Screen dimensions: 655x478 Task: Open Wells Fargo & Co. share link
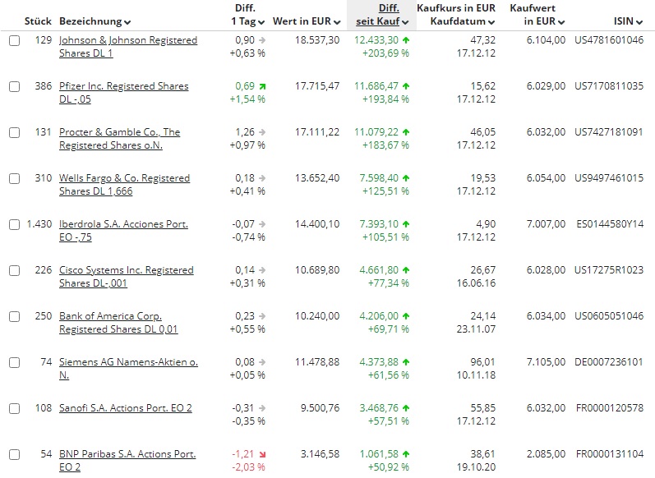[124, 184]
